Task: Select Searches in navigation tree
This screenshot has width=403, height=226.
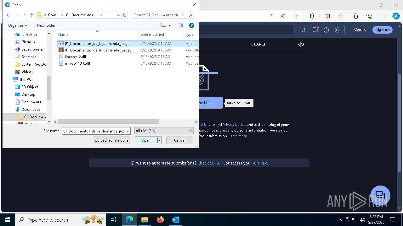Action: 29,57
